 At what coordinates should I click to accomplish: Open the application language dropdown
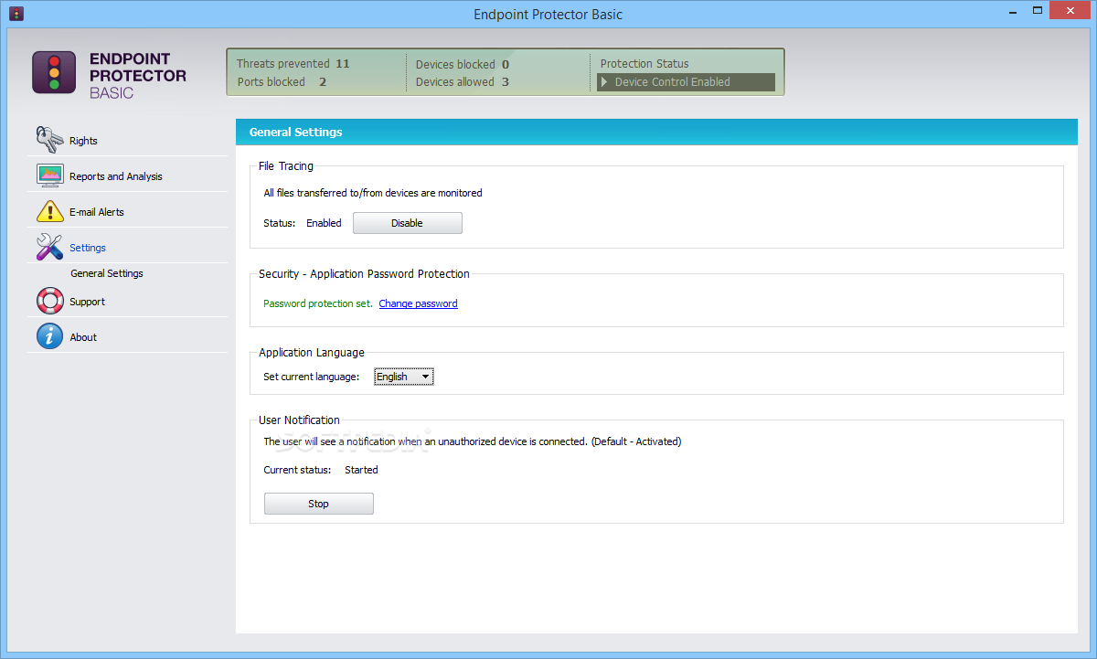(403, 377)
